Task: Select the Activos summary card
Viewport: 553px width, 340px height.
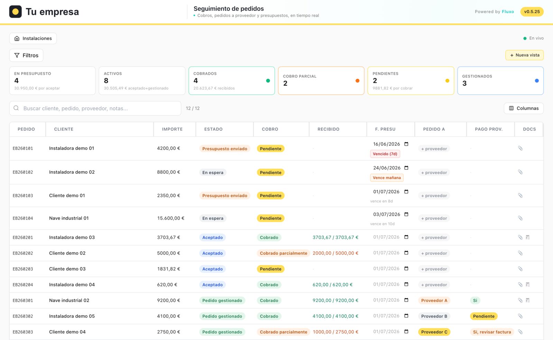Action: tap(142, 81)
